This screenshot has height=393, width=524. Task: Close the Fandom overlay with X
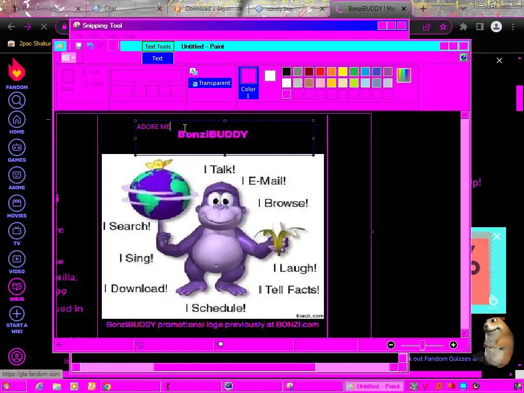(499, 60)
